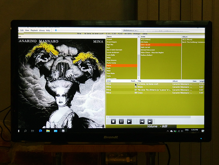Sort playlist by Title column
This screenshot has width=219, height=165.
tap(154, 81)
